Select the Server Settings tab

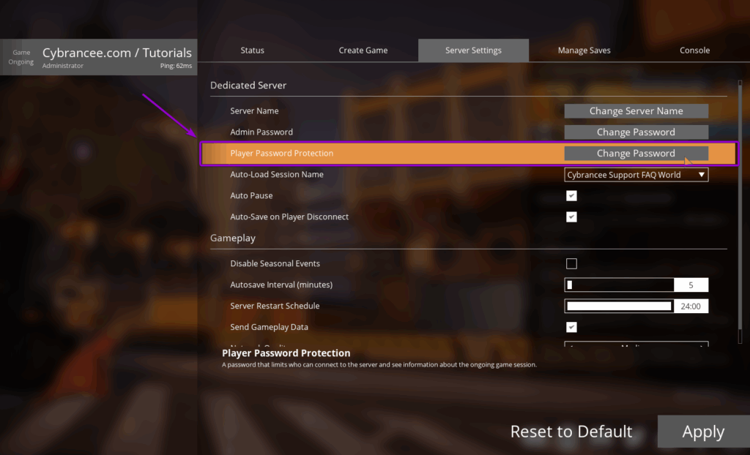coord(473,50)
